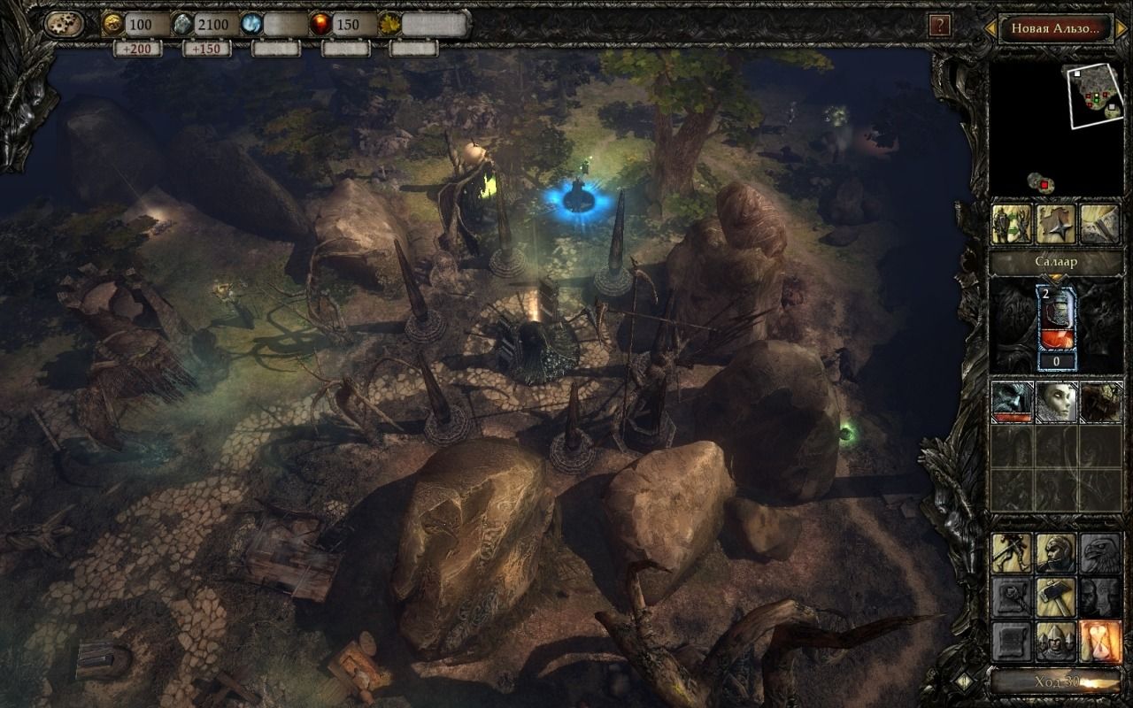Click the red mana orb icon
The width and height of the screenshot is (1133, 708).
(x=320, y=25)
